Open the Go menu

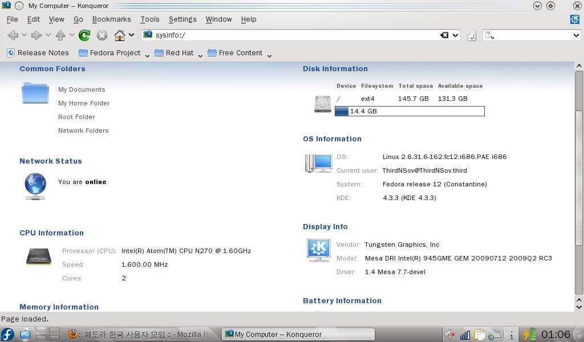pyautogui.click(x=78, y=19)
